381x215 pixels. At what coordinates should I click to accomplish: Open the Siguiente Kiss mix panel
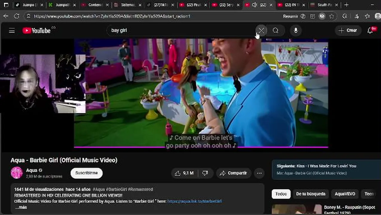point(326,169)
